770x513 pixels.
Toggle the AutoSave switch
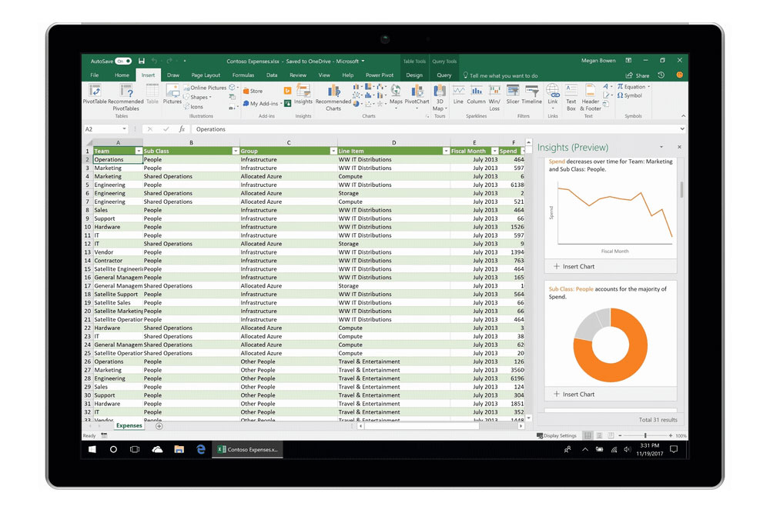tap(123, 62)
